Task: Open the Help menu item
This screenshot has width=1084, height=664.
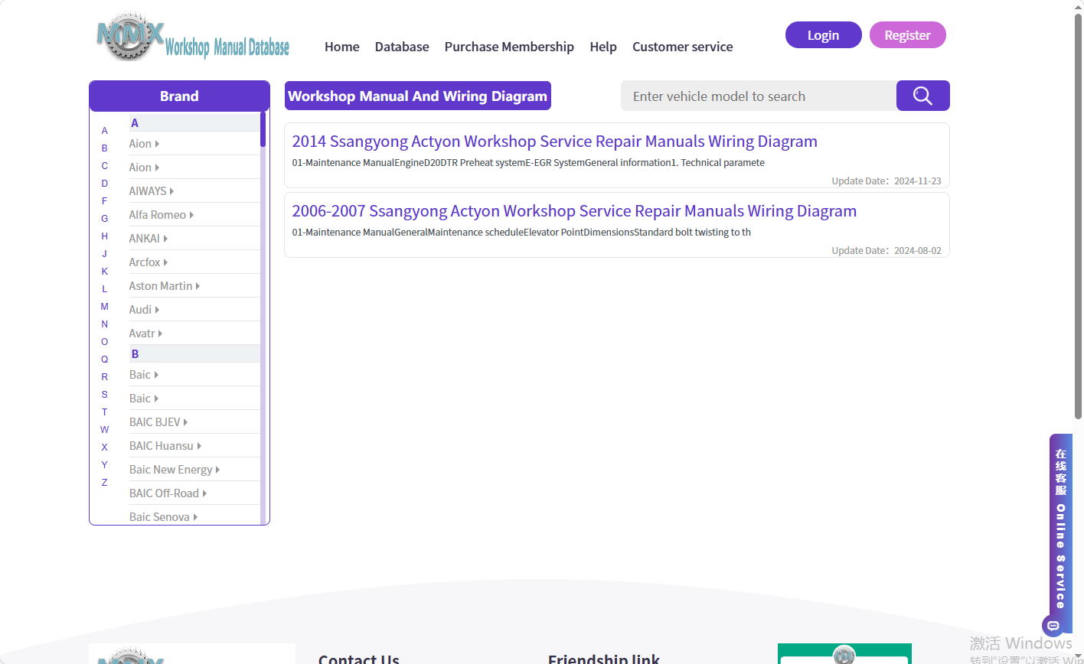Action: coord(603,47)
